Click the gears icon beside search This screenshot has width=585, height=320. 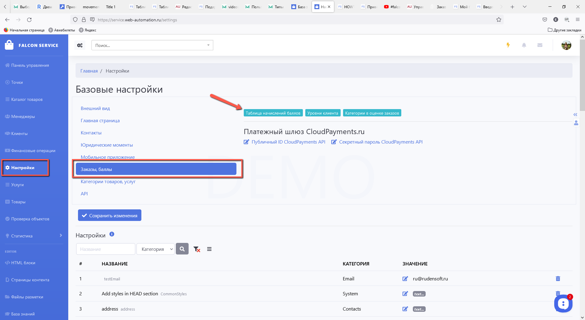pyautogui.click(x=80, y=45)
